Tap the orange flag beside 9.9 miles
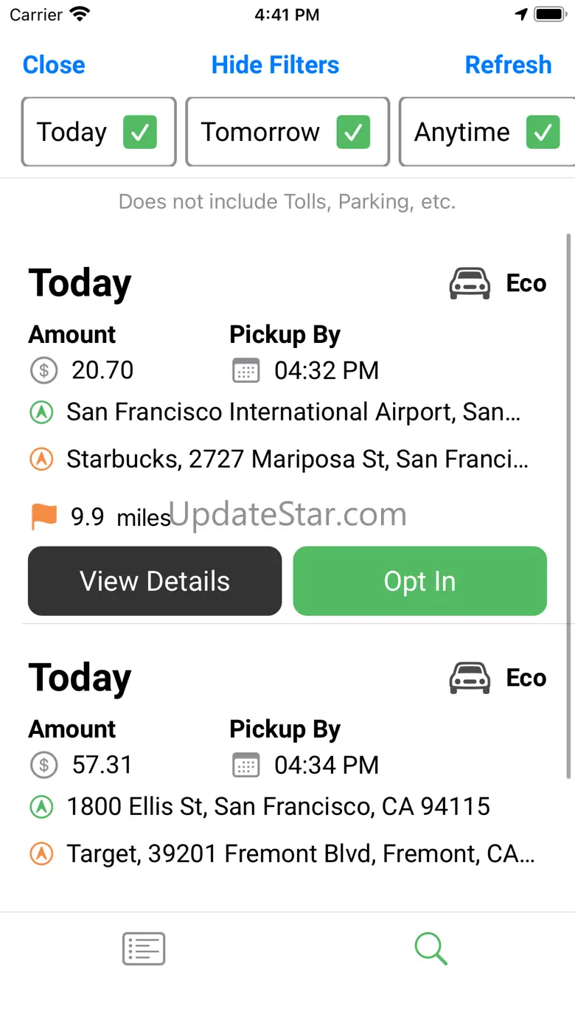This screenshot has width=575, height=1023. point(43,516)
